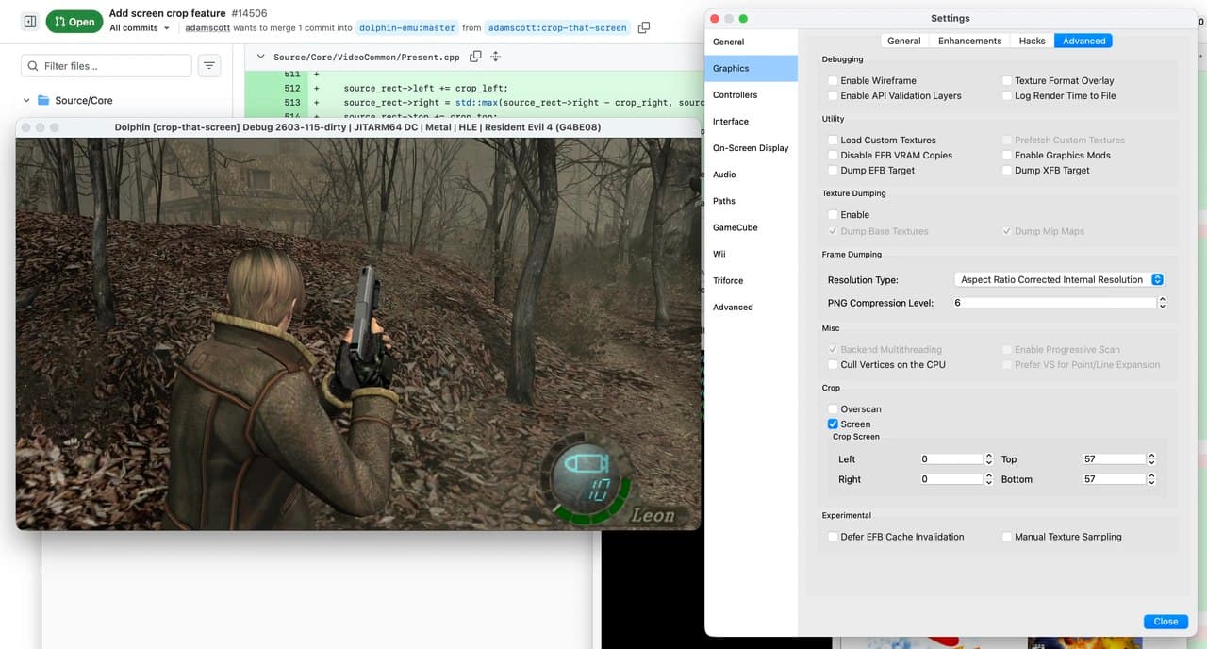Check Manual Texture Sampling

point(1006,537)
